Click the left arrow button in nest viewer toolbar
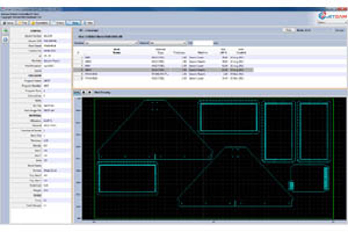Viewport: 348px width, 232px height. [83, 92]
